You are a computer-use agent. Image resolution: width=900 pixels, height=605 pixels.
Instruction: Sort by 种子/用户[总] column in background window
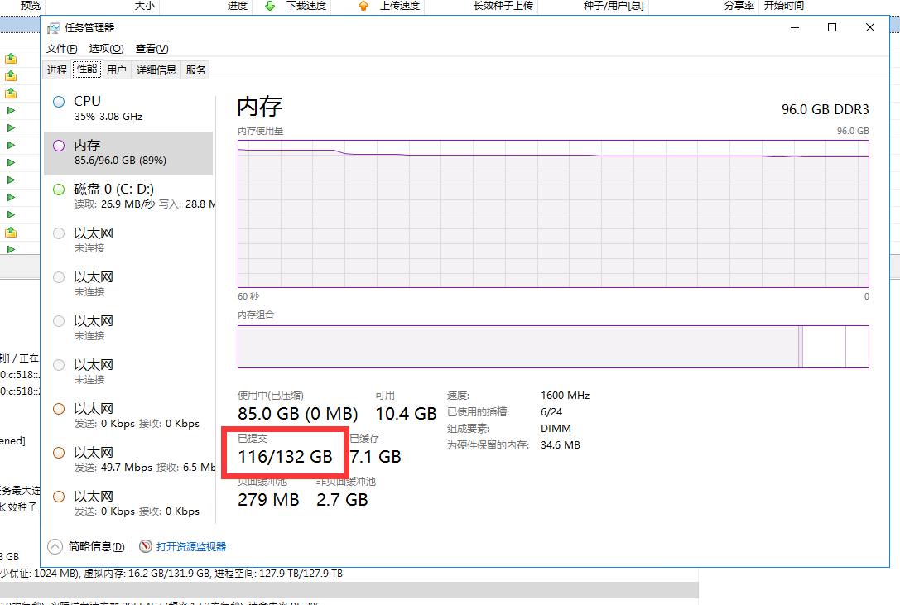point(614,6)
